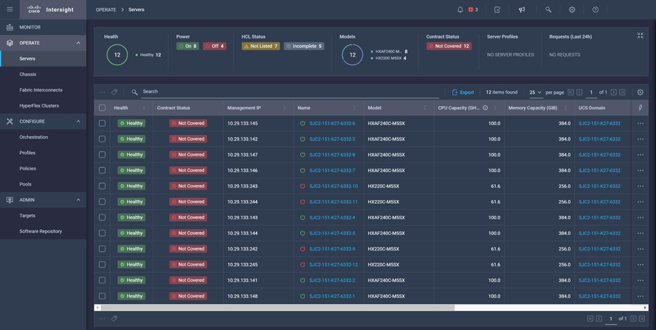This screenshot has width=656, height=330.
Task: Open the hamburger navigation menu
Action: click(x=10, y=9)
